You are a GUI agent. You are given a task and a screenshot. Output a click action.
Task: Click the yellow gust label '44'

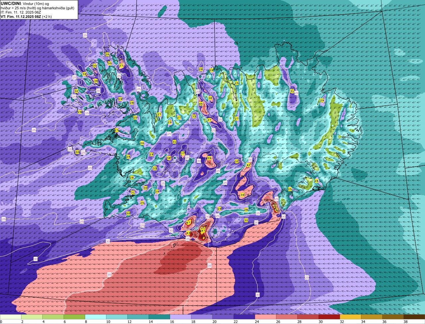pyautogui.click(x=201, y=104)
